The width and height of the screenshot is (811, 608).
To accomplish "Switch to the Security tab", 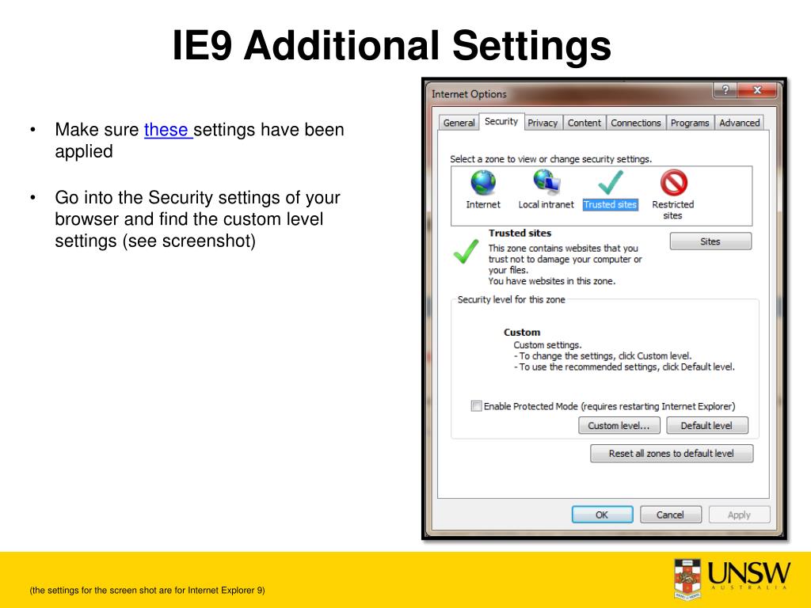I will pyautogui.click(x=501, y=121).
